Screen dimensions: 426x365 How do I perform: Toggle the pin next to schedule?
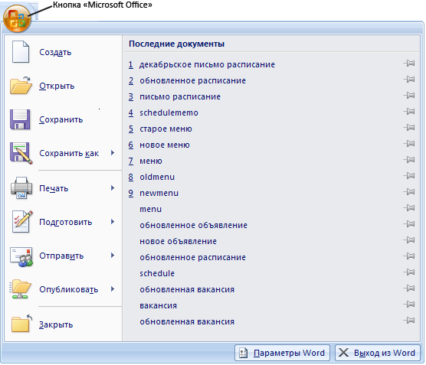pyautogui.click(x=409, y=272)
